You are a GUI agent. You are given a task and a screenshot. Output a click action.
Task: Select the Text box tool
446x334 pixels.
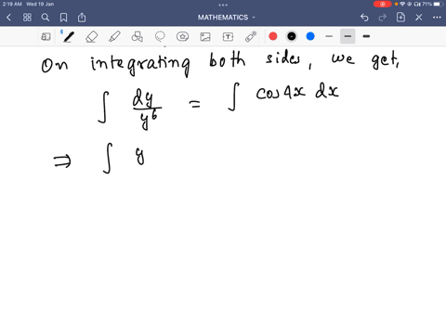[228, 37]
